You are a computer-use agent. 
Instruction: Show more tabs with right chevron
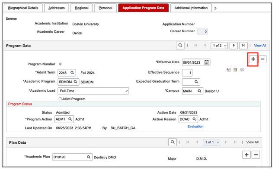click(215, 8)
